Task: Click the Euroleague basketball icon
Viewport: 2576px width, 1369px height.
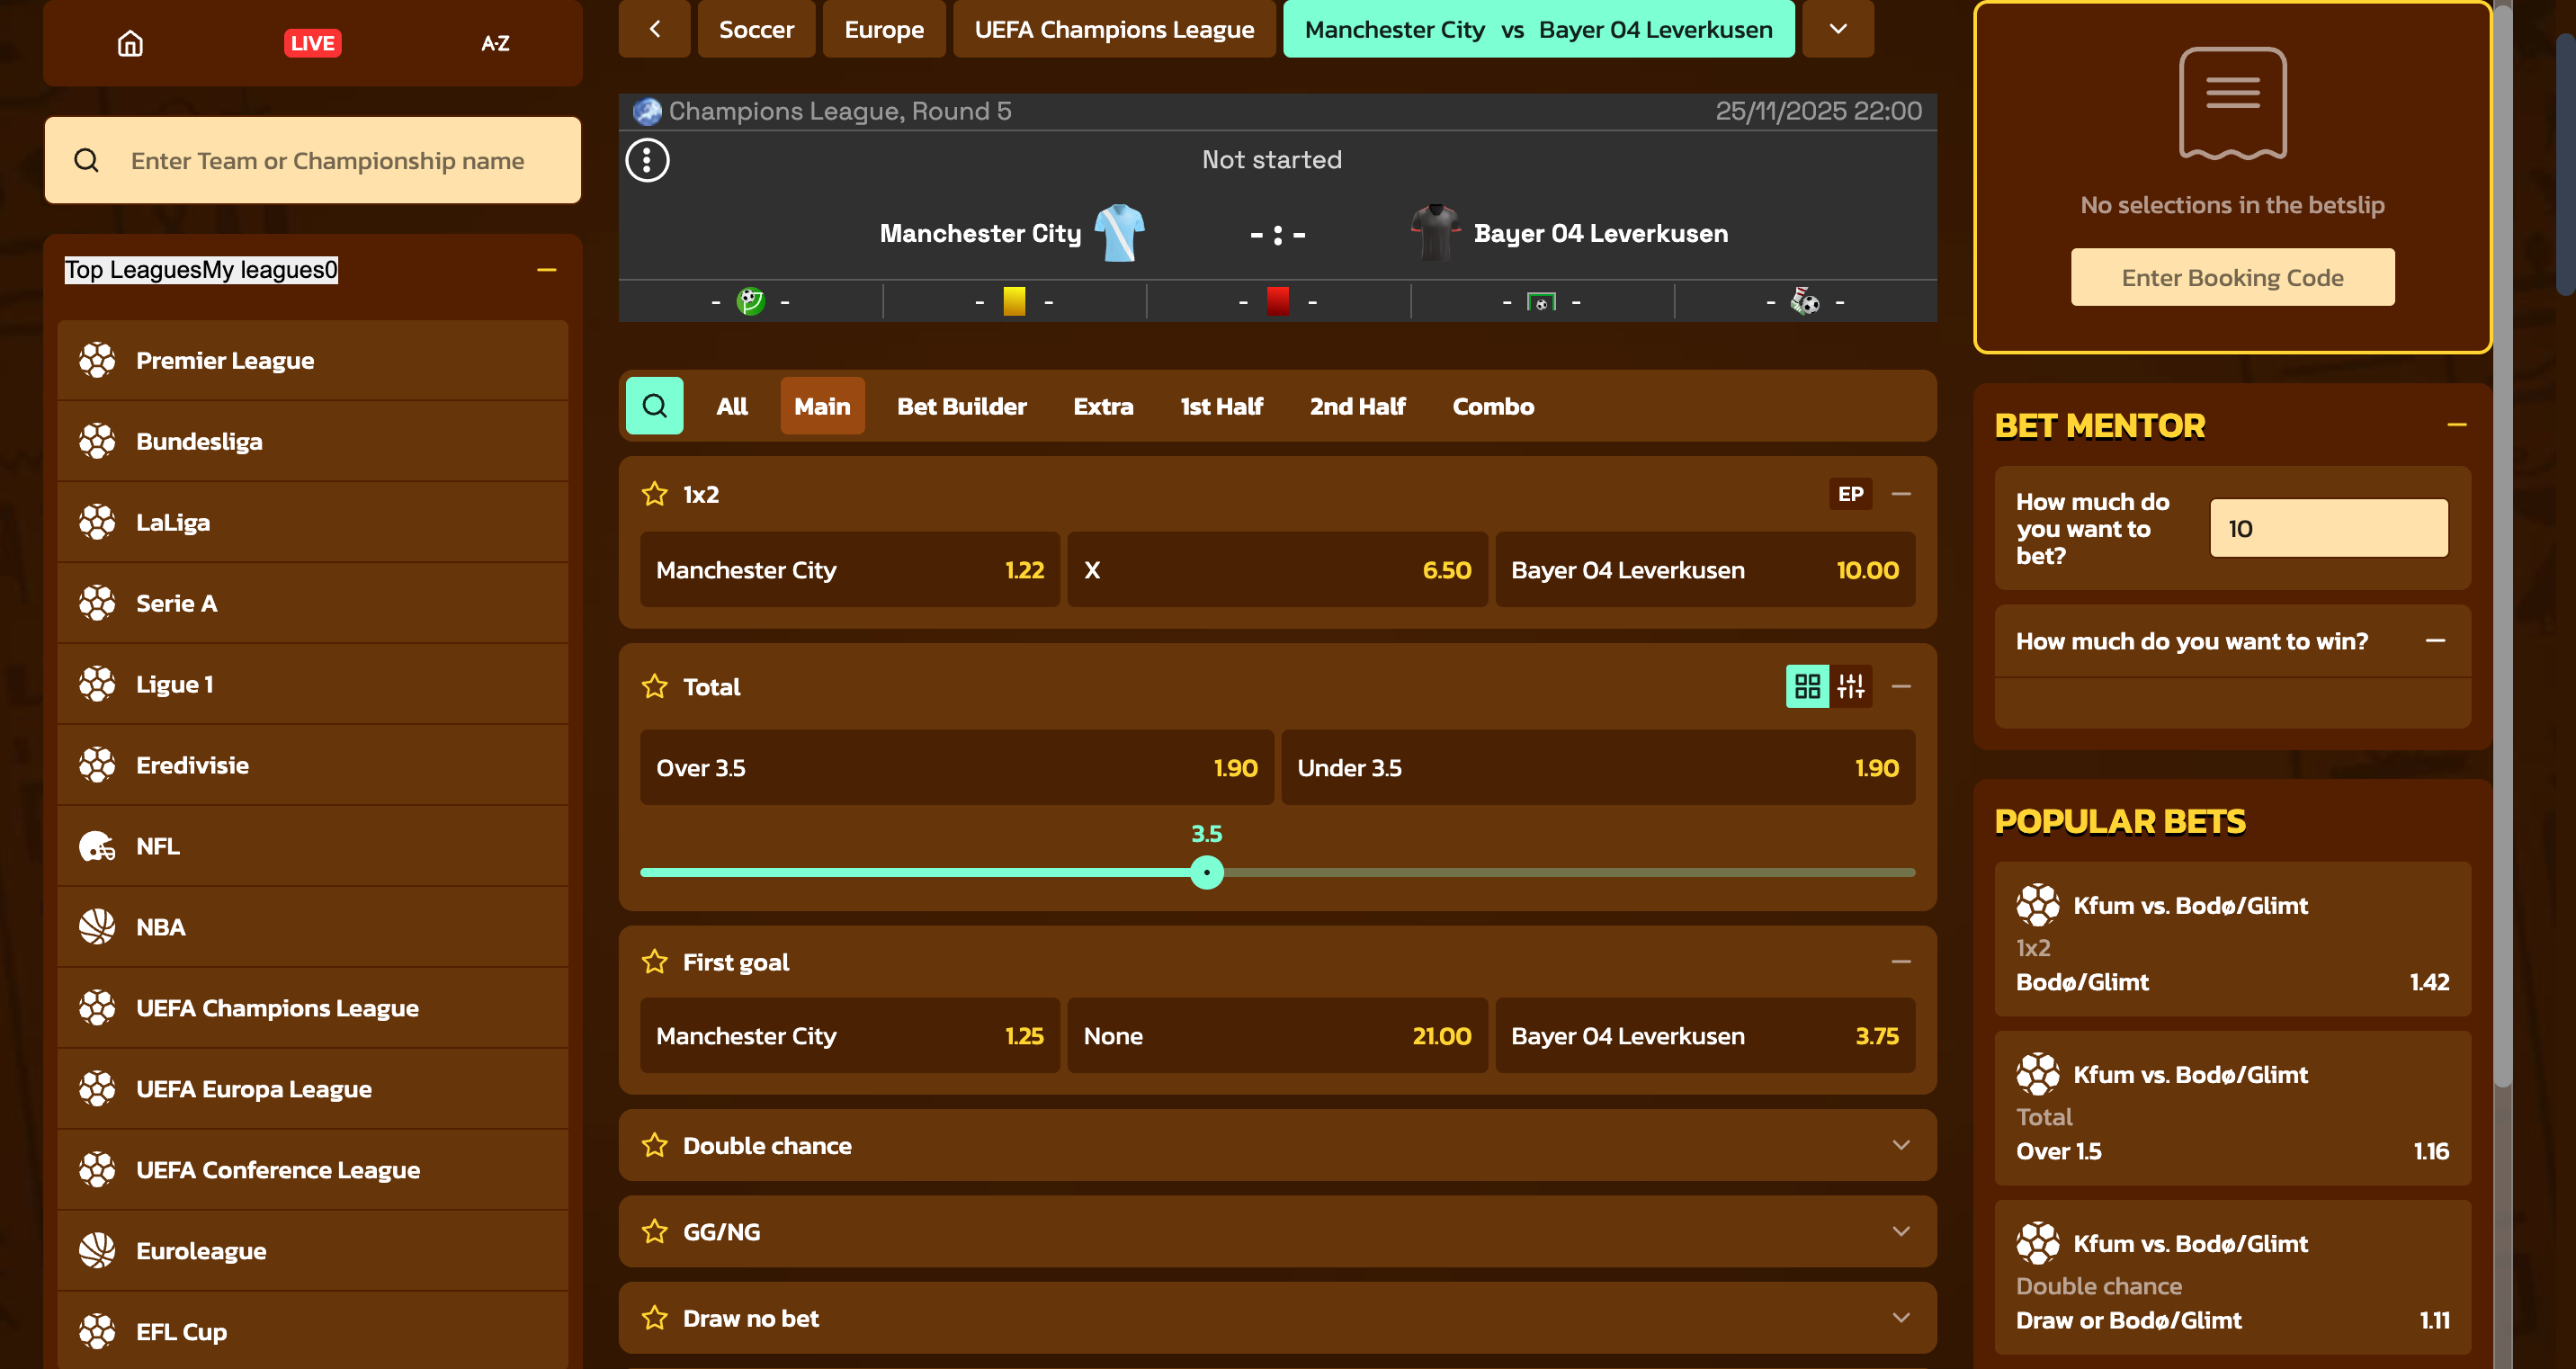Action: (97, 1250)
